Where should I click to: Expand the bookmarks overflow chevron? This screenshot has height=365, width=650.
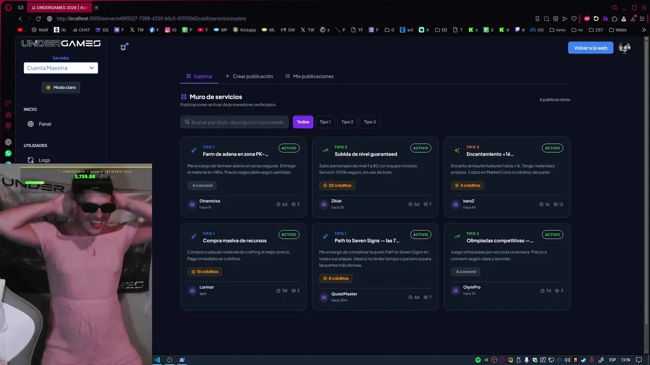(644, 30)
